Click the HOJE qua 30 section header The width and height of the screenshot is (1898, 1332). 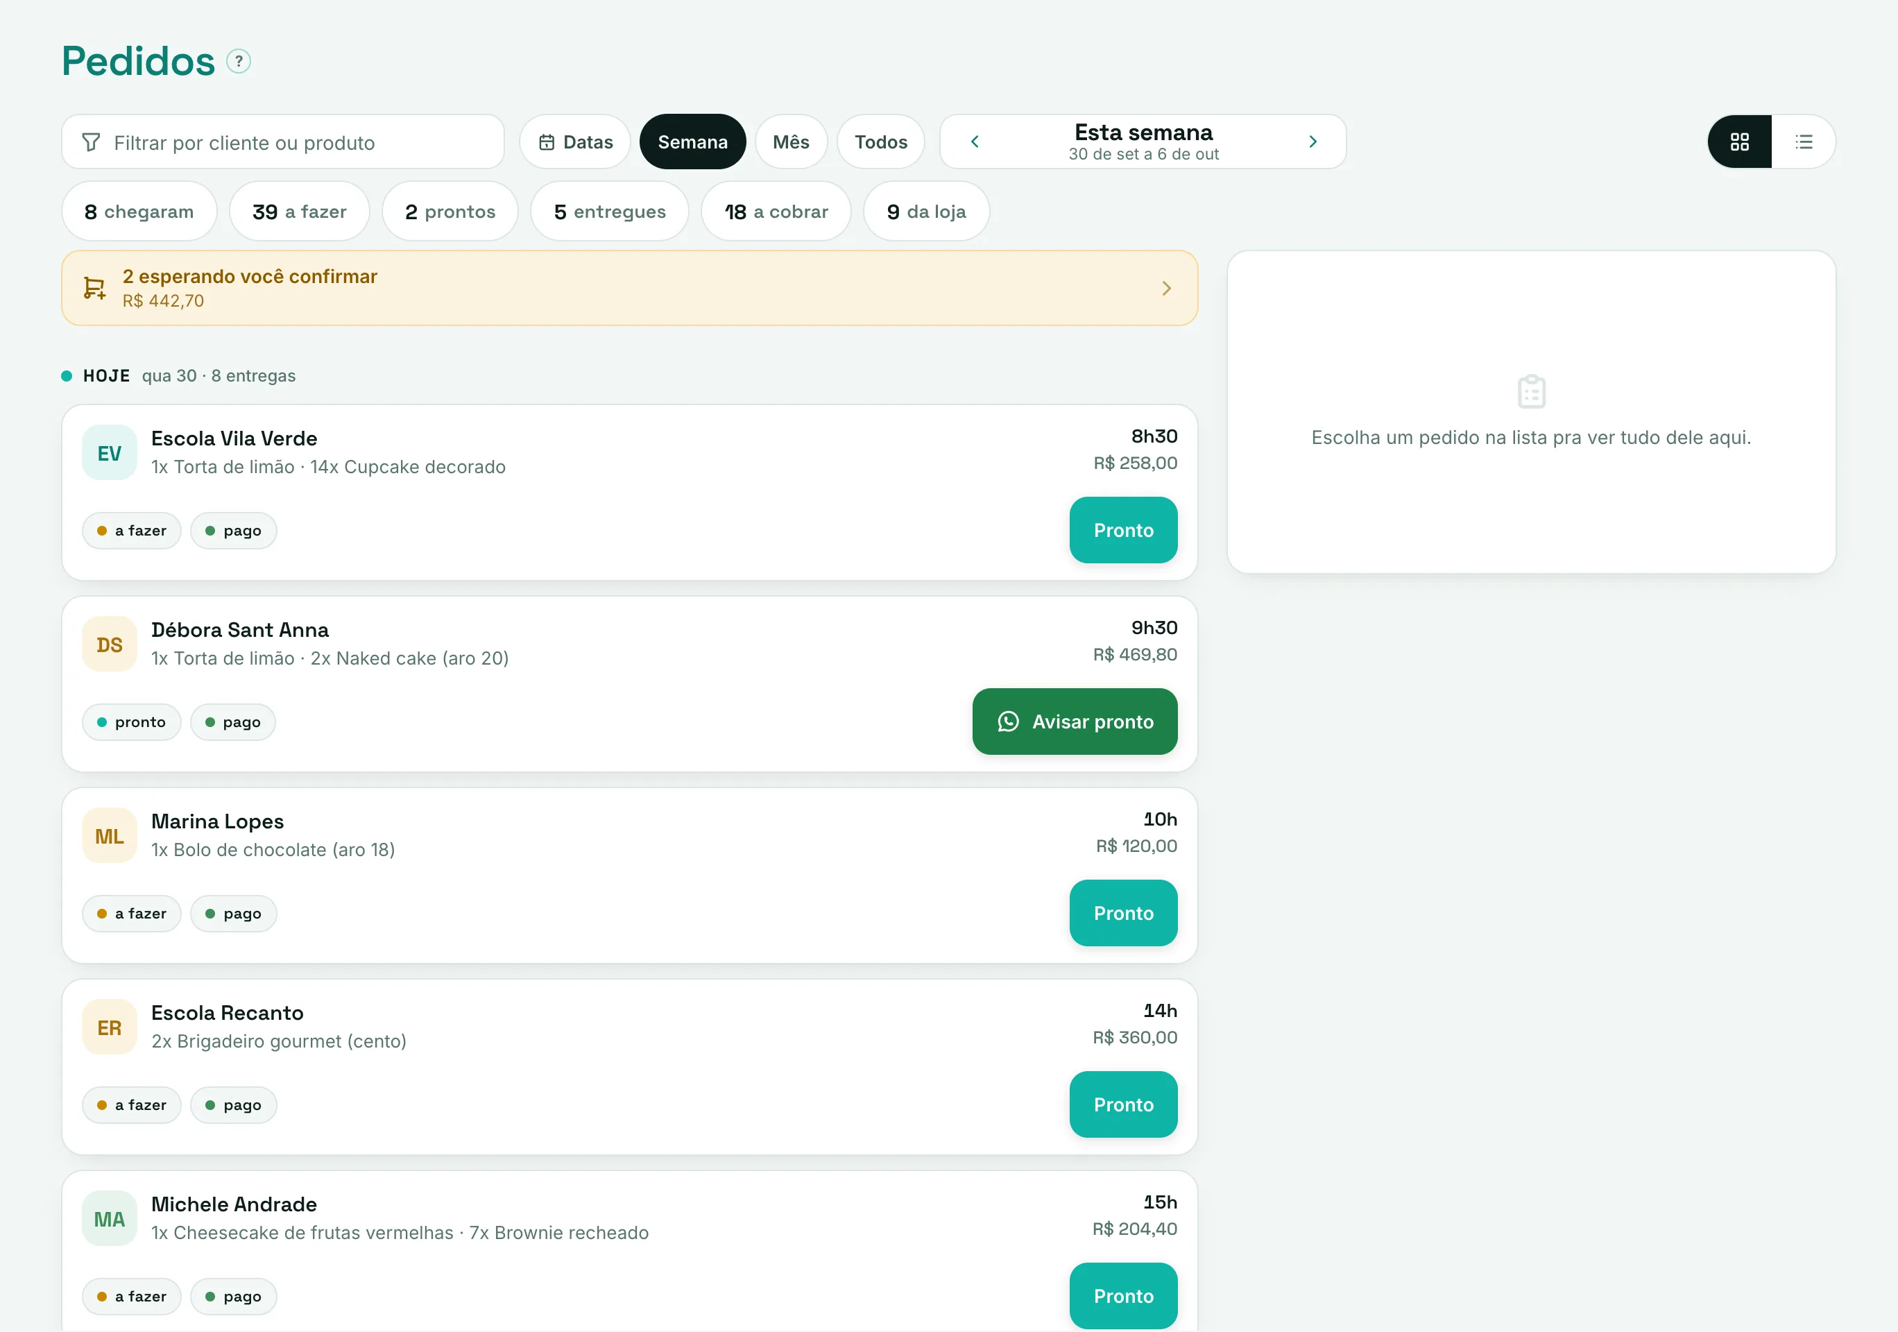[x=178, y=375]
